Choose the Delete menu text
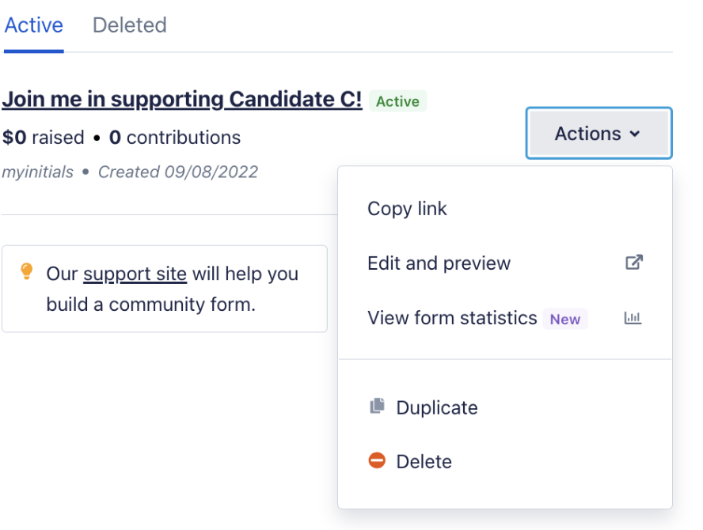703x530 pixels. [424, 462]
